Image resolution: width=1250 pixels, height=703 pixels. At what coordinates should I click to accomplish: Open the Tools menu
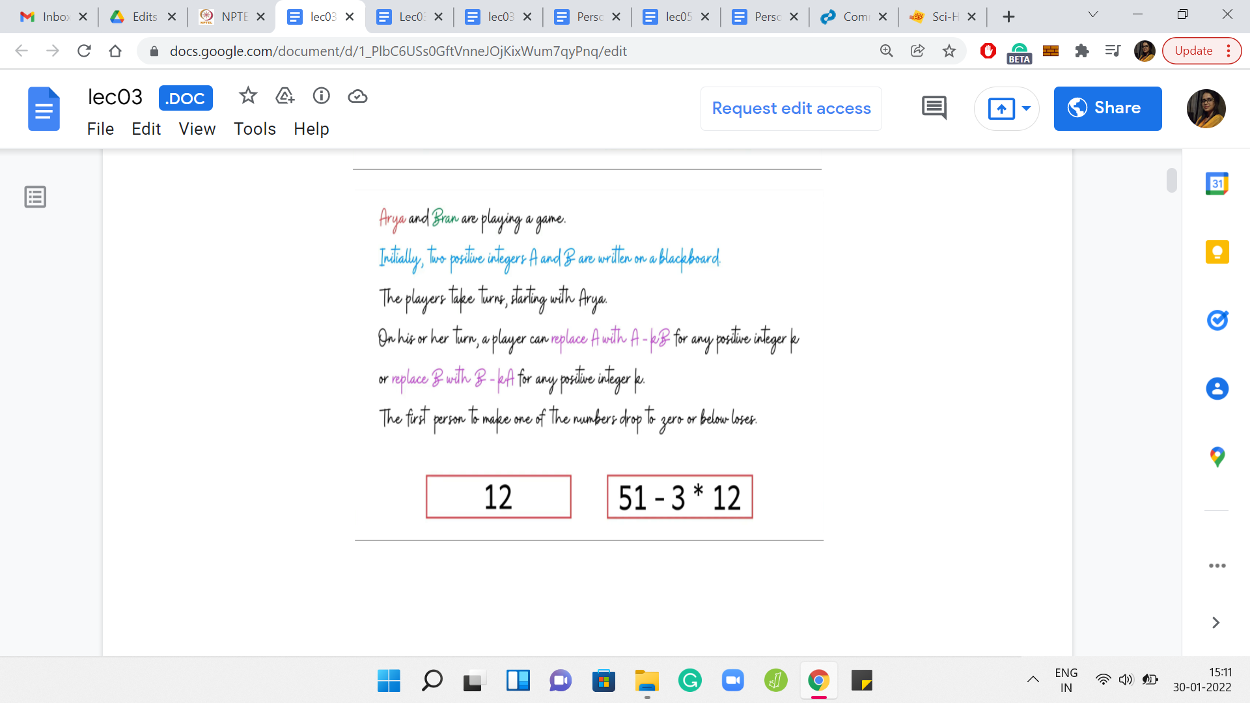coord(255,129)
